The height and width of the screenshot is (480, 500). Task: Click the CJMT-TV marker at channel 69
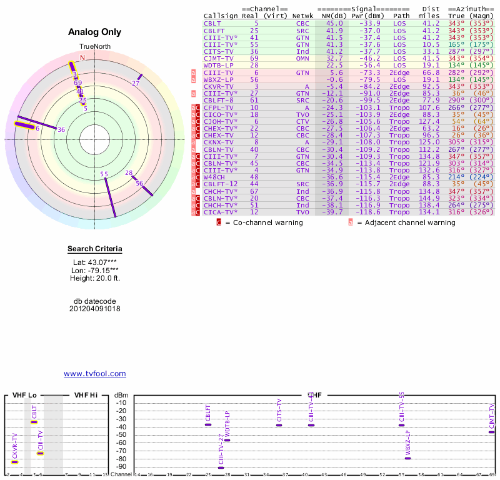coord(491,432)
